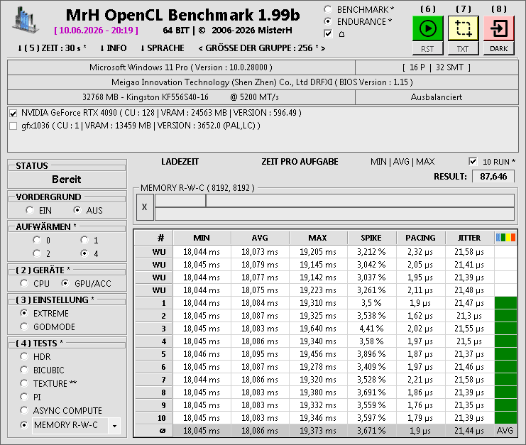Click the average row 18,086 ms AVG cell

pos(260,431)
